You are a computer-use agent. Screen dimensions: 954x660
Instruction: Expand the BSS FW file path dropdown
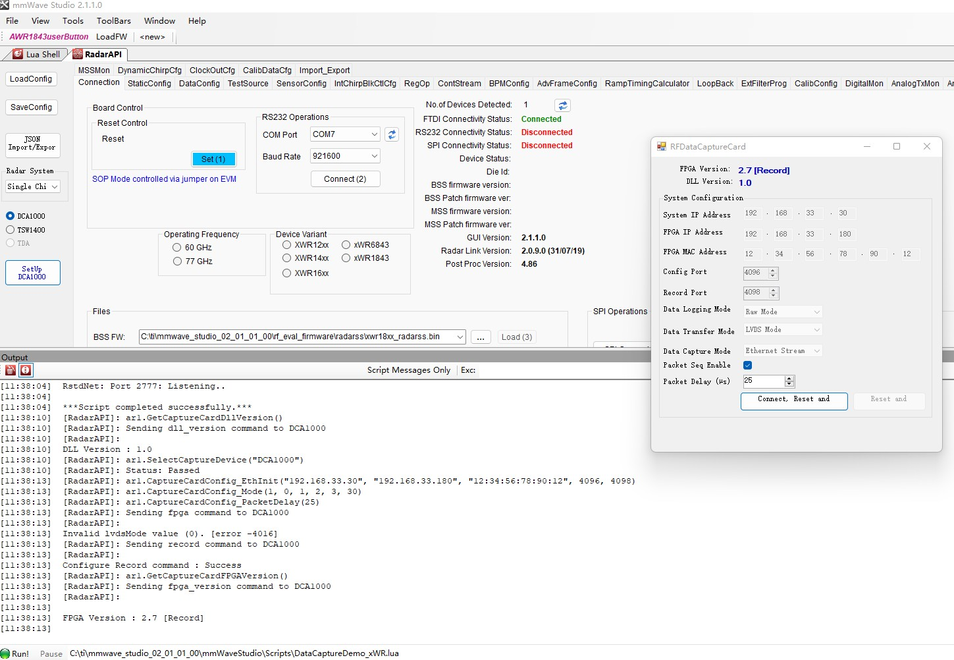pyautogui.click(x=460, y=337)
